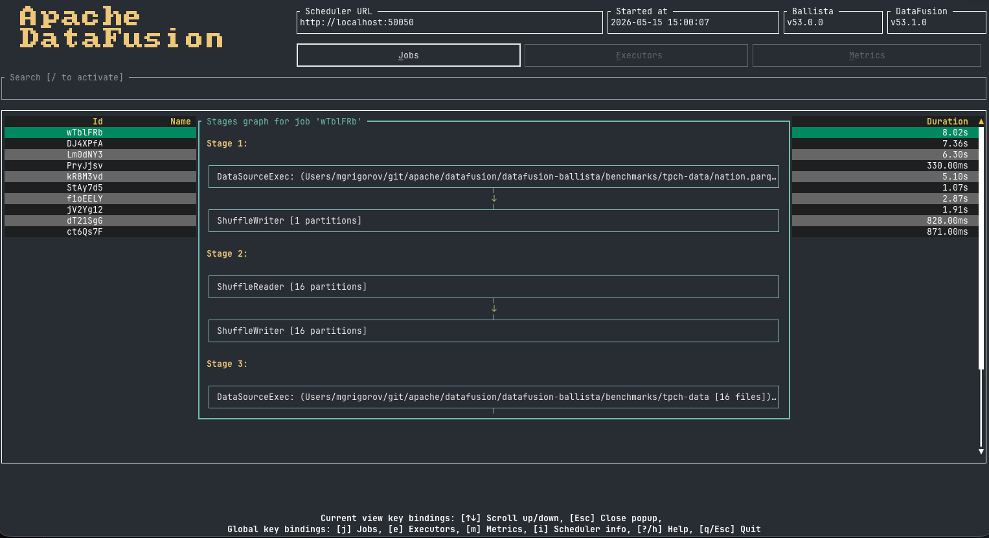
Task: Open the Metrics tab
Action: (867, 55)
